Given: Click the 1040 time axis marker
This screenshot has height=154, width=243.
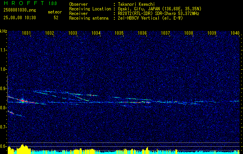Looking at the screenshot, I should 235,33.
